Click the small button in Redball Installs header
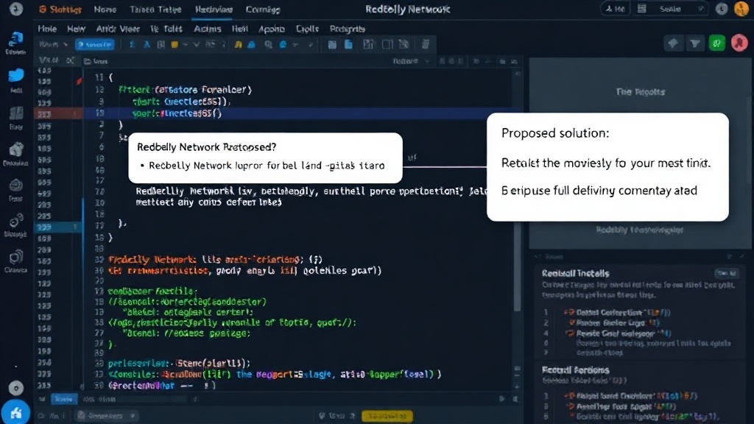The height and width of the screenshot is (424, 754). [726, 273]
